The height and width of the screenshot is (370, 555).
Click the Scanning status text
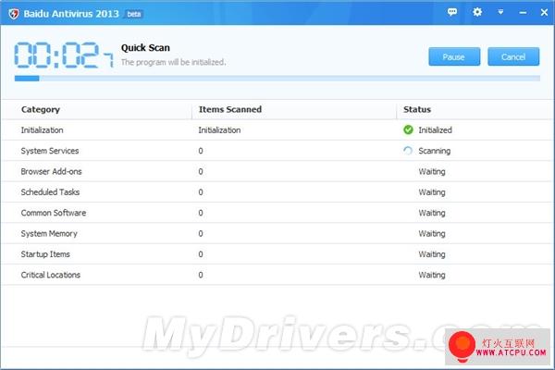coord(435,151)
